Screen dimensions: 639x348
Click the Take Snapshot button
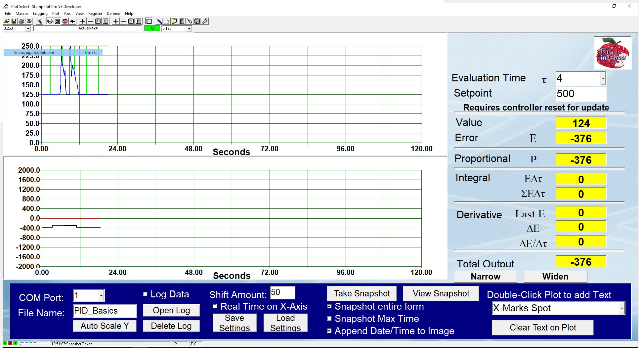pos(362,293)
